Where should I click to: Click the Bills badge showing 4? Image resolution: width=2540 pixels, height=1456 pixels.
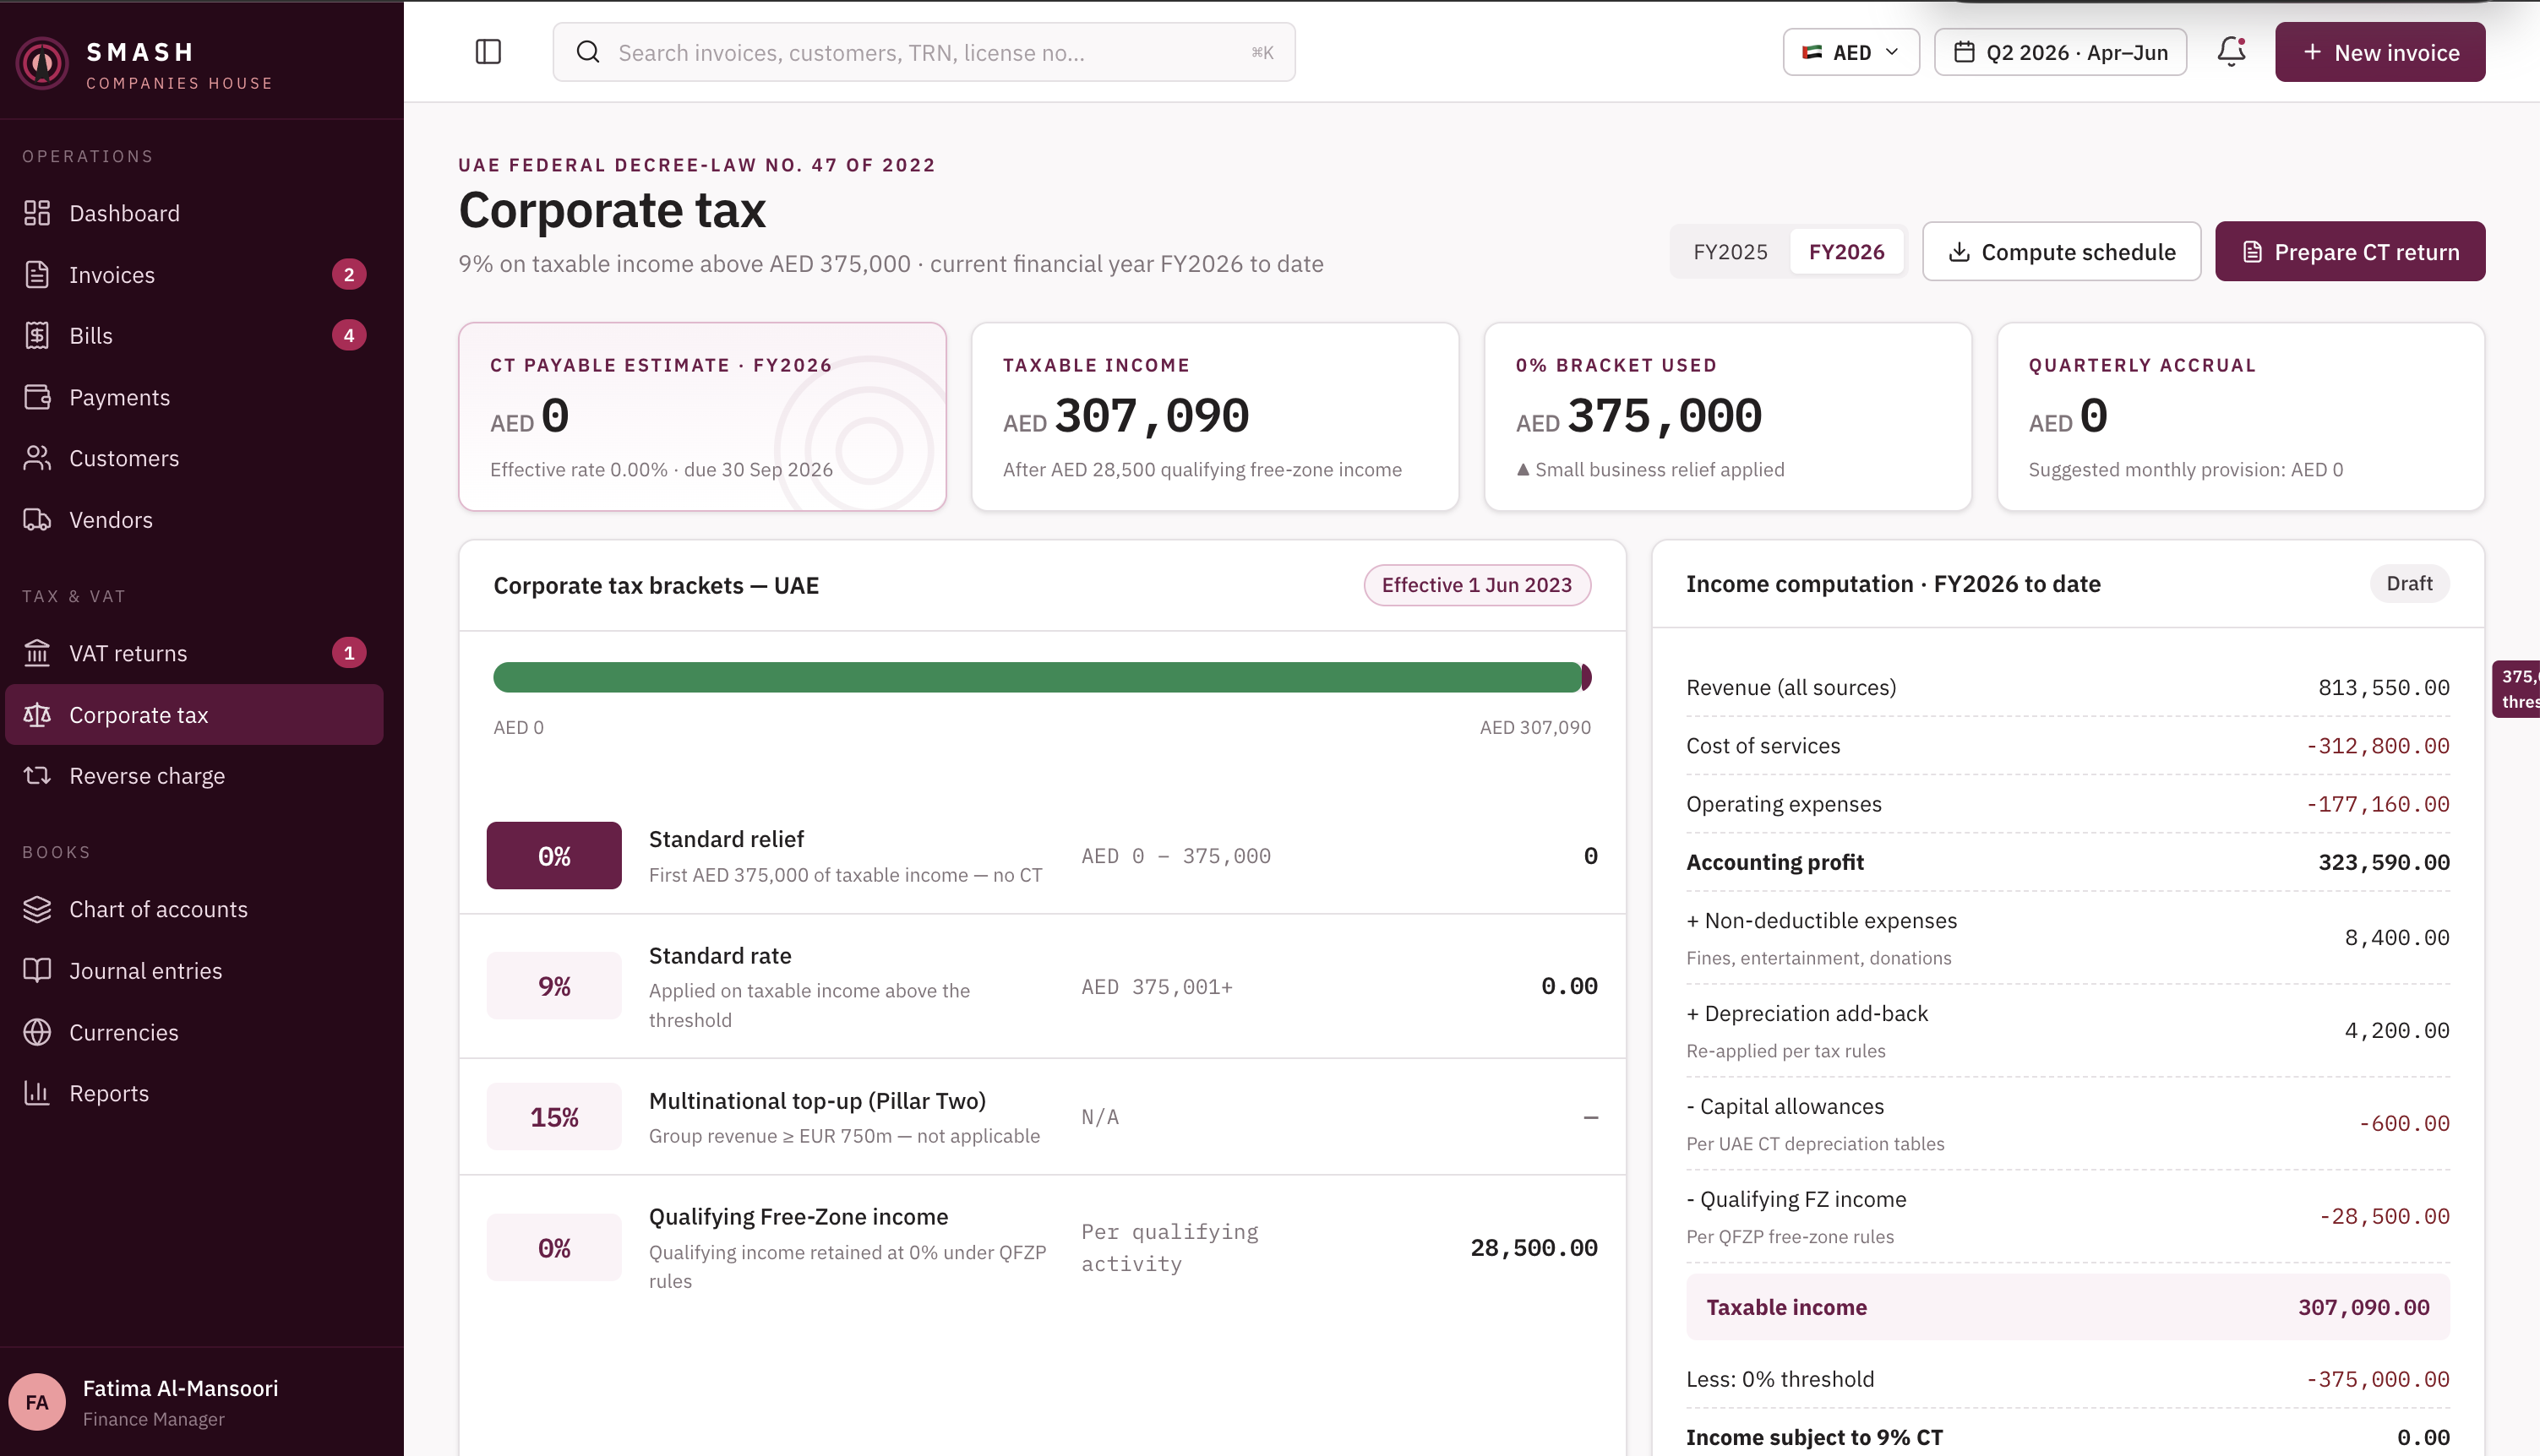pyautogui.click(x=349, y=335)
